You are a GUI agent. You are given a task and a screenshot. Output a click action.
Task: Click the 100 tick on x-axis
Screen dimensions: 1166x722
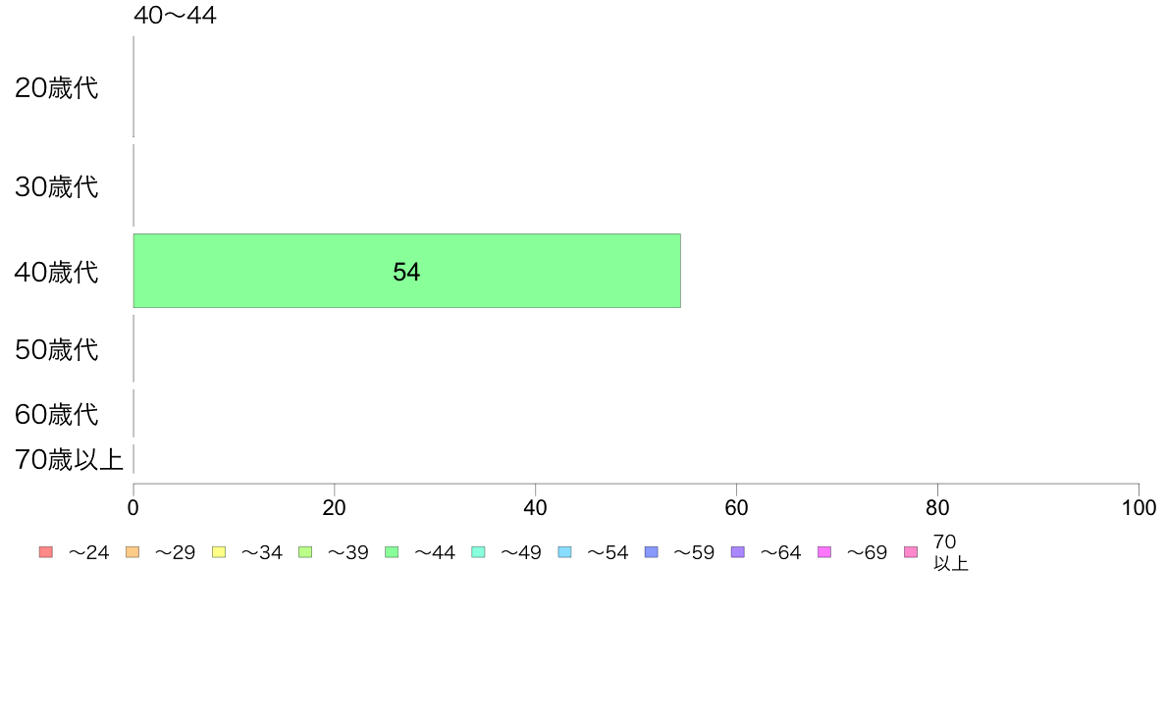(1139, 508)
